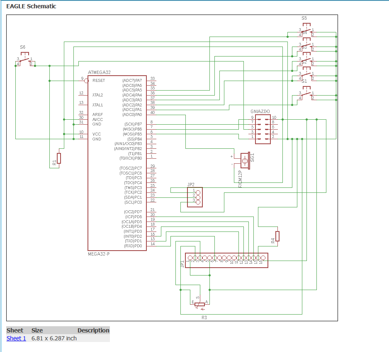Click the R1 resistor symbol
389x352 pixels.
59,159
